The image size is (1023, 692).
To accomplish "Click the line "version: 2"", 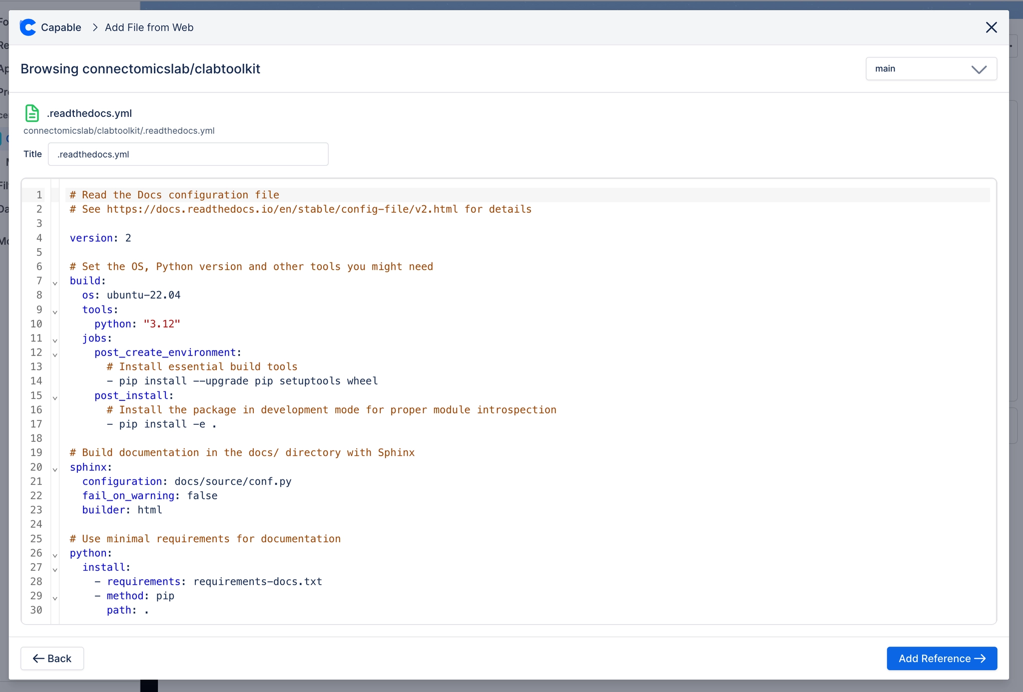I will (100, 238).
